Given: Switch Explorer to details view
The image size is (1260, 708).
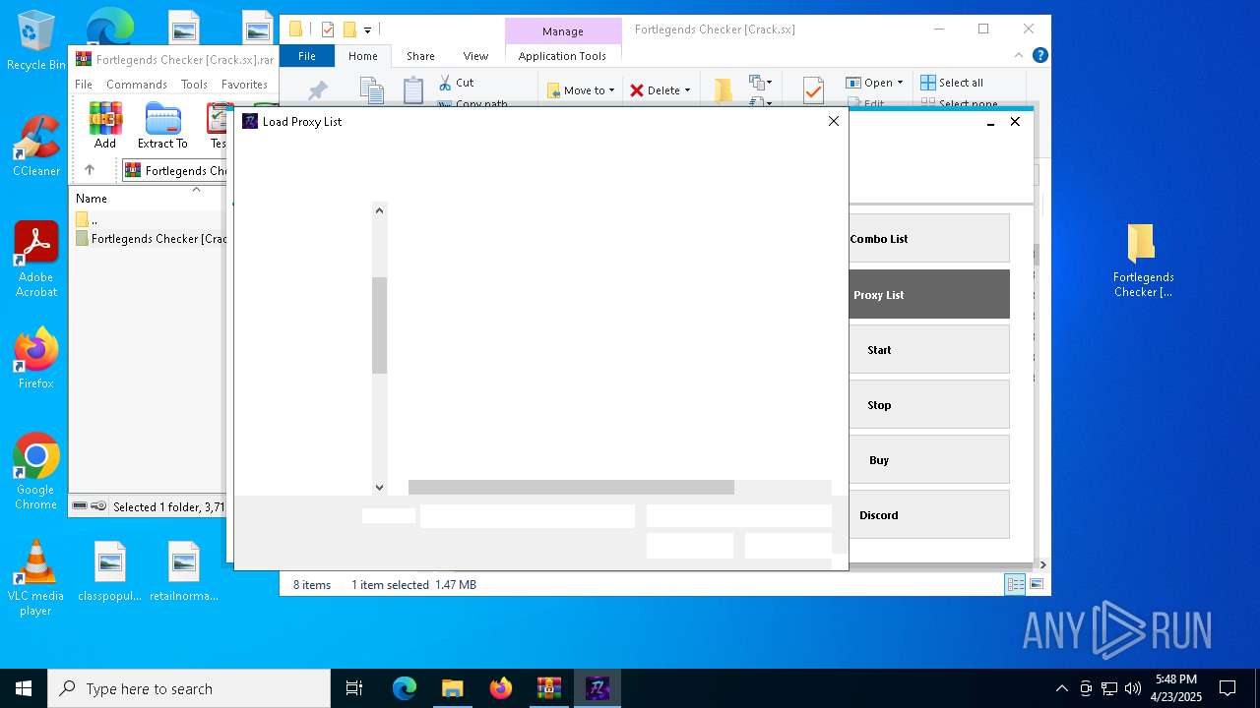Looking at the screenshot, I should click(1015, 584).
